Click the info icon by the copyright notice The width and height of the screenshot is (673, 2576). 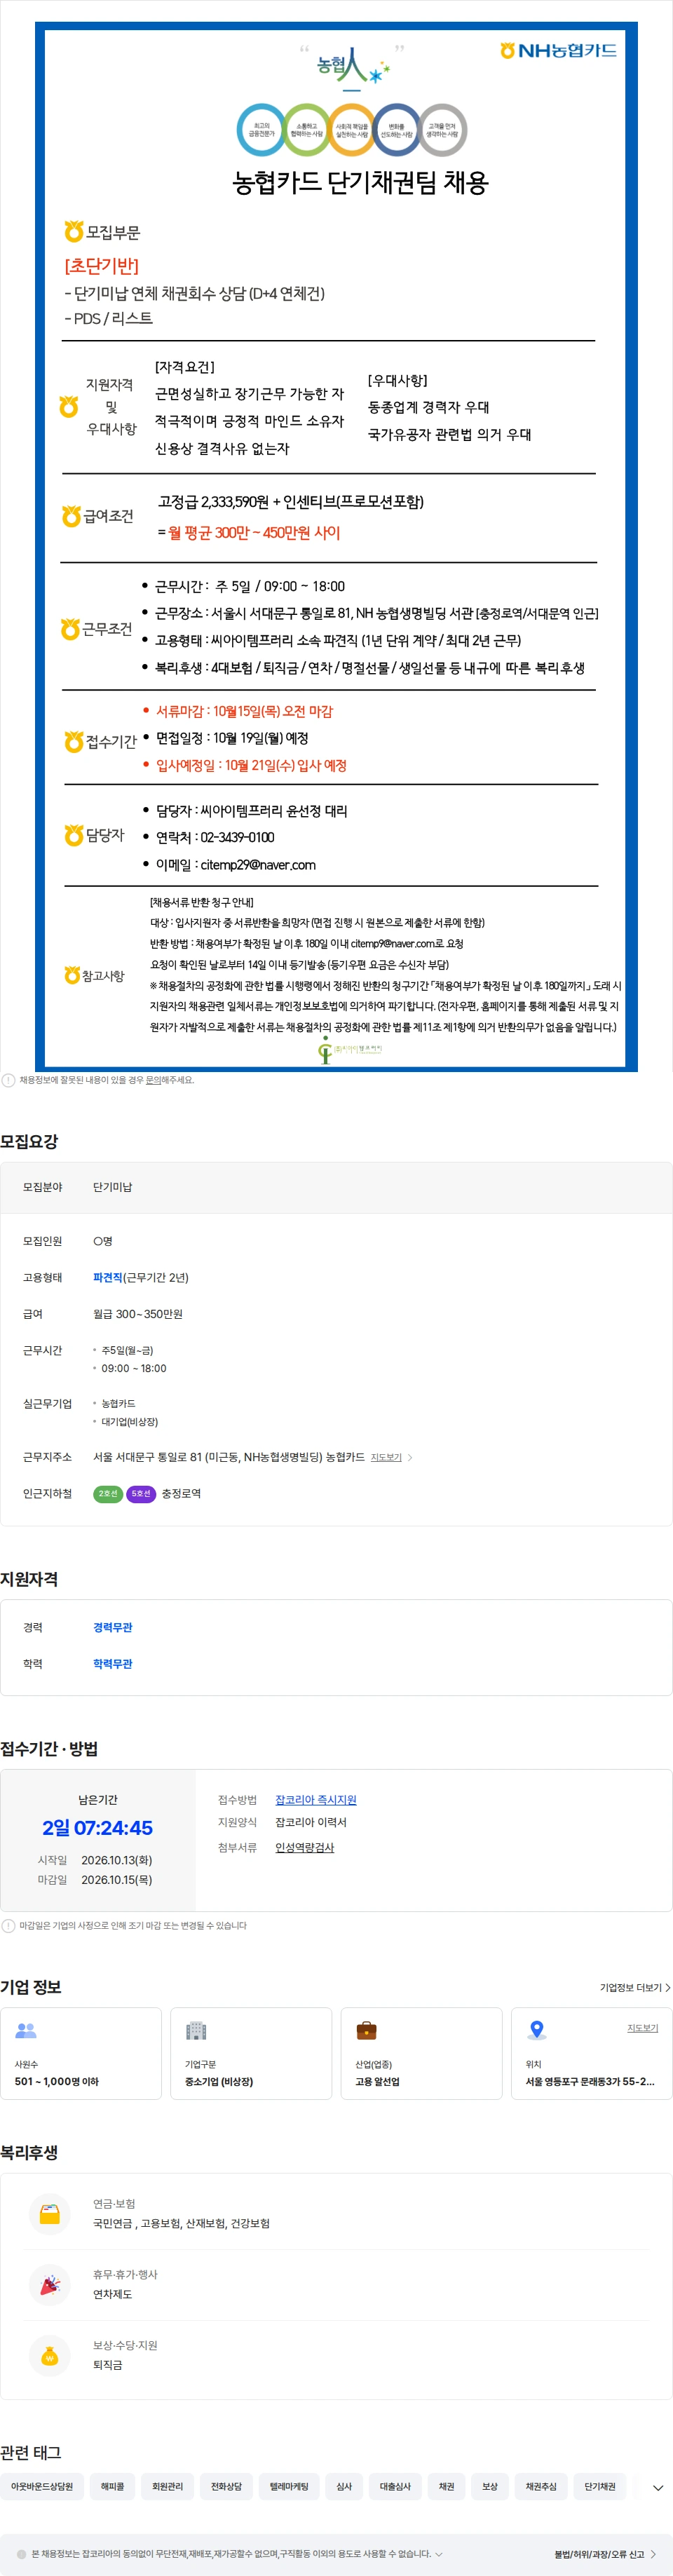click(x=22, y=2554)
